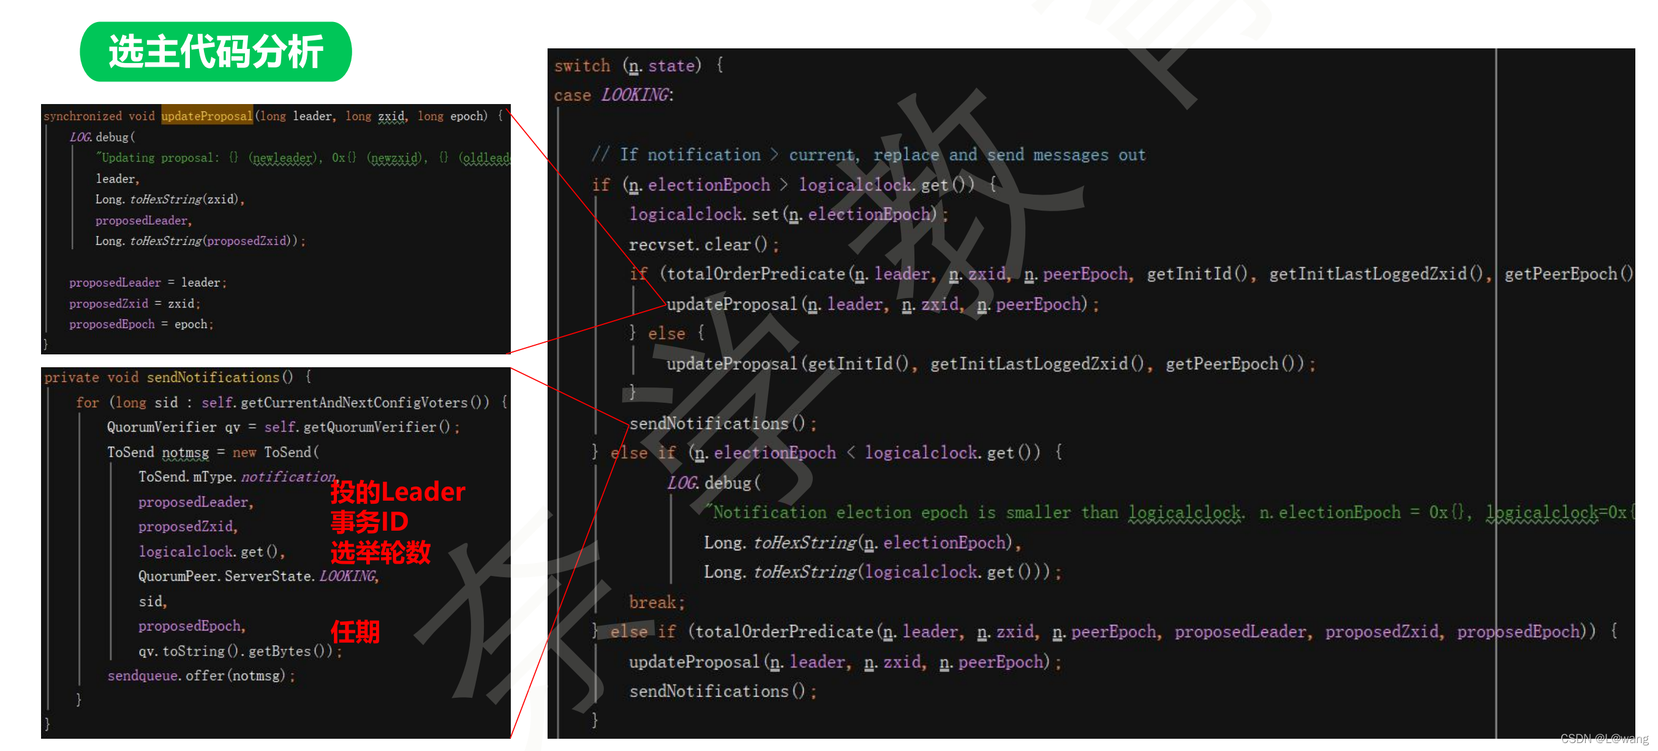Click the 'Long.toHexString(zxid),' line
This screenshot has height=751, width=1658.
[170, 200]
